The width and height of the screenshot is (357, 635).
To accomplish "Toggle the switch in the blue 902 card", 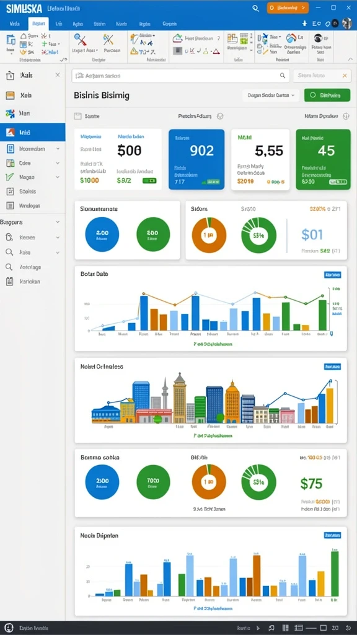I will 212,182.
